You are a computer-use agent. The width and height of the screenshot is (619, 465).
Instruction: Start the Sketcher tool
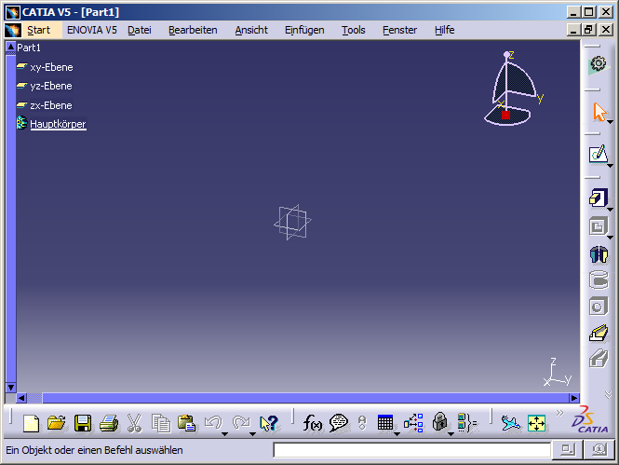pyautogui.click(x=599, y=155)
